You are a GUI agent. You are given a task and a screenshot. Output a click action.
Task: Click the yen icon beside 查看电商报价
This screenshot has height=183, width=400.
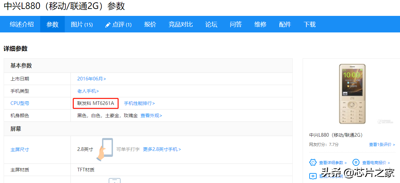[356, 162]
